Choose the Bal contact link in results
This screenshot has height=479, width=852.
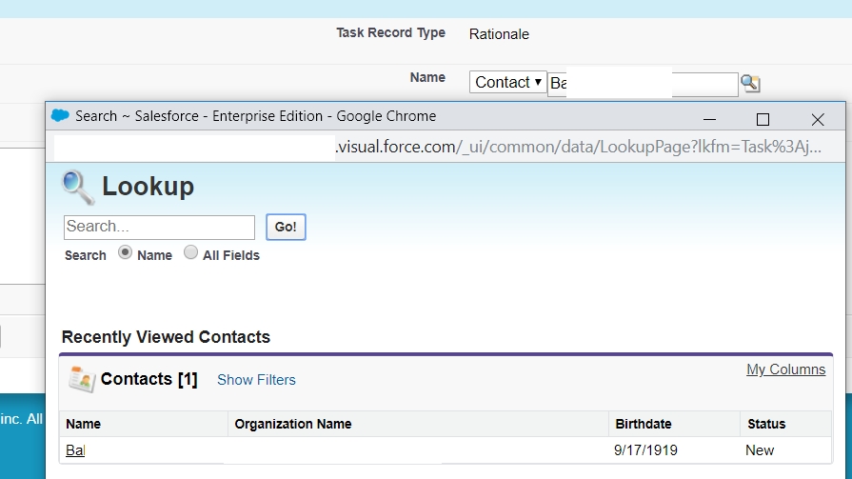click(x=75, y=450)
